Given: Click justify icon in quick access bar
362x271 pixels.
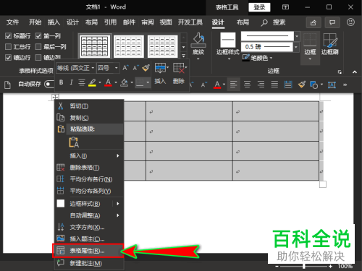Looking at the screenshot, I should [x=274, y=85].
